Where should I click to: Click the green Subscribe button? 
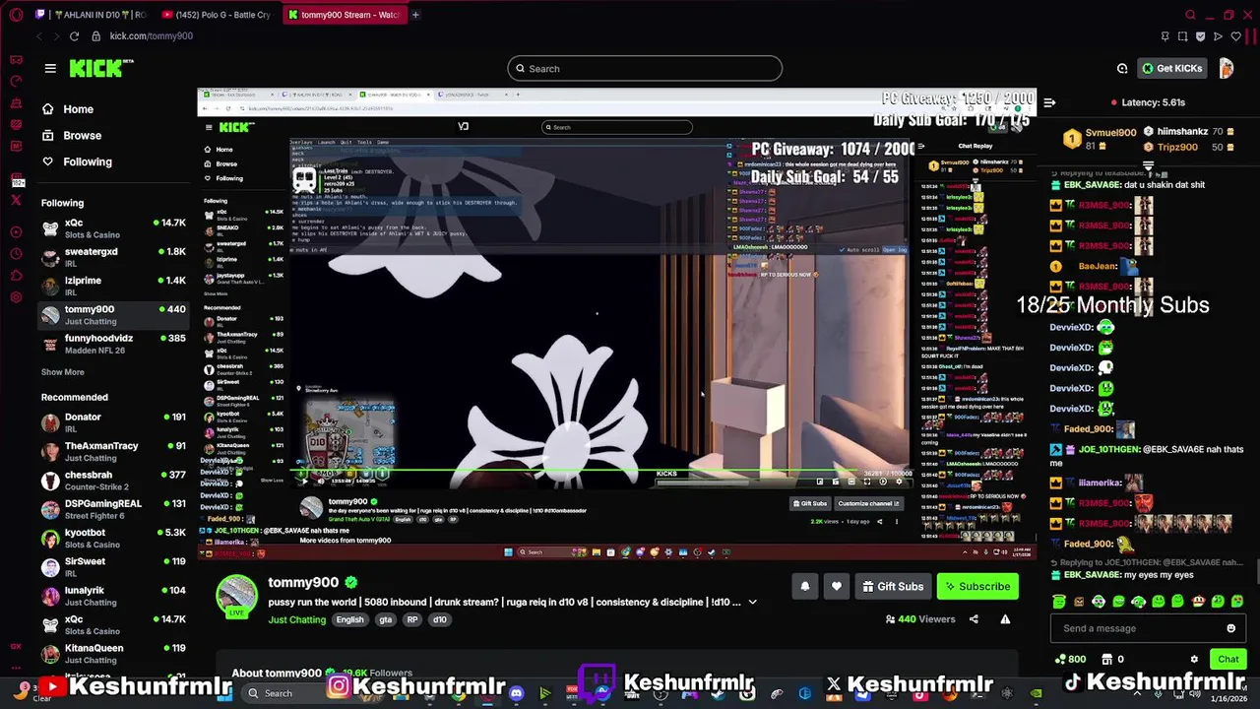977,586
